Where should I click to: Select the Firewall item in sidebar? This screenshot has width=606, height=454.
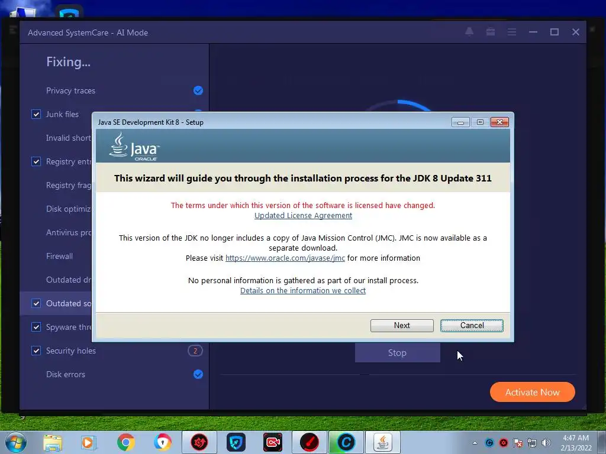tap(59, 256)
